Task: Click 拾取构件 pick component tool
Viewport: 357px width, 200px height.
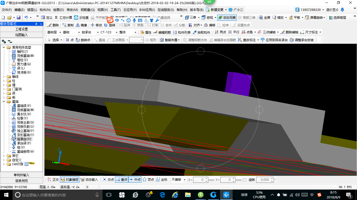Action: pos(201,32)
